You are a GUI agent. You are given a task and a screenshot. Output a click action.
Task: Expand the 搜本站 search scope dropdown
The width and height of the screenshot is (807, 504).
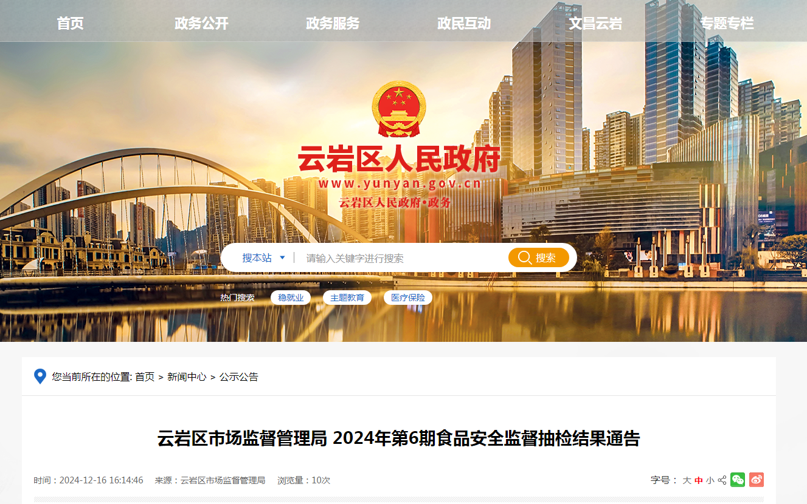(x=263, y=258)
